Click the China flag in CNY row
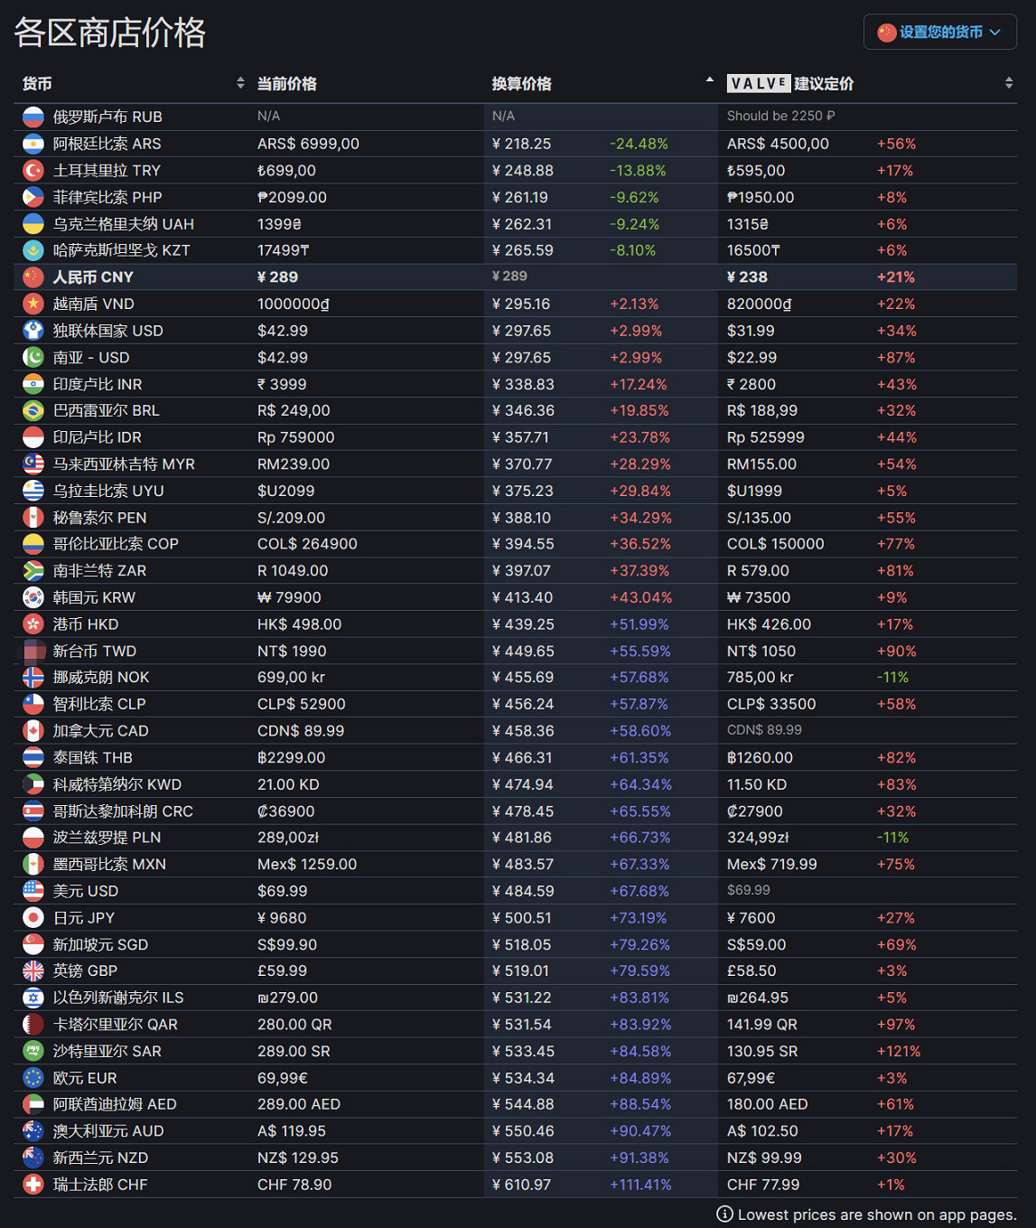This screenshot has height=1228, width=1036. pyautogui.click(x=33, y=277)
